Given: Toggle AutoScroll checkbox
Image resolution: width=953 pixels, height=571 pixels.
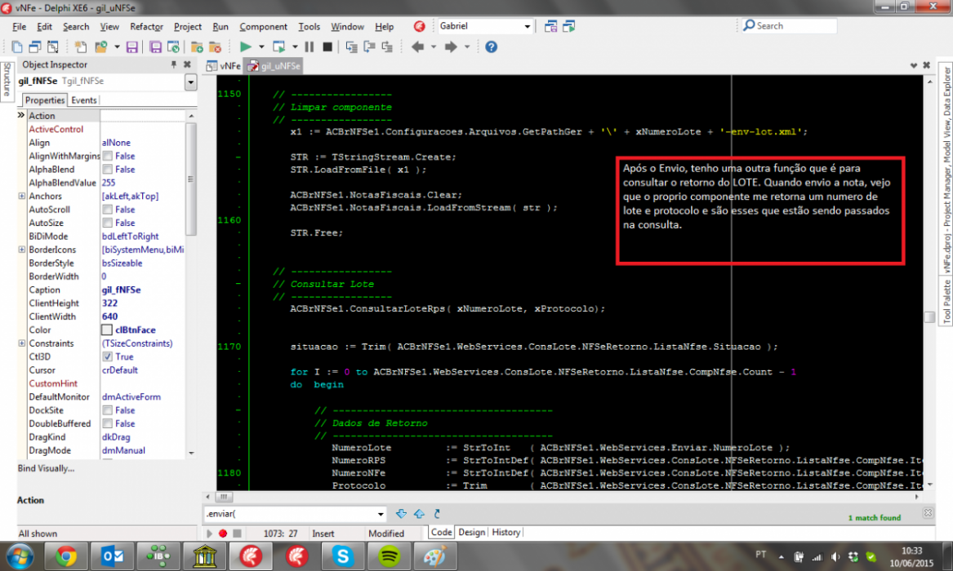Looking at the screenshot, I should tap(108, 210).
